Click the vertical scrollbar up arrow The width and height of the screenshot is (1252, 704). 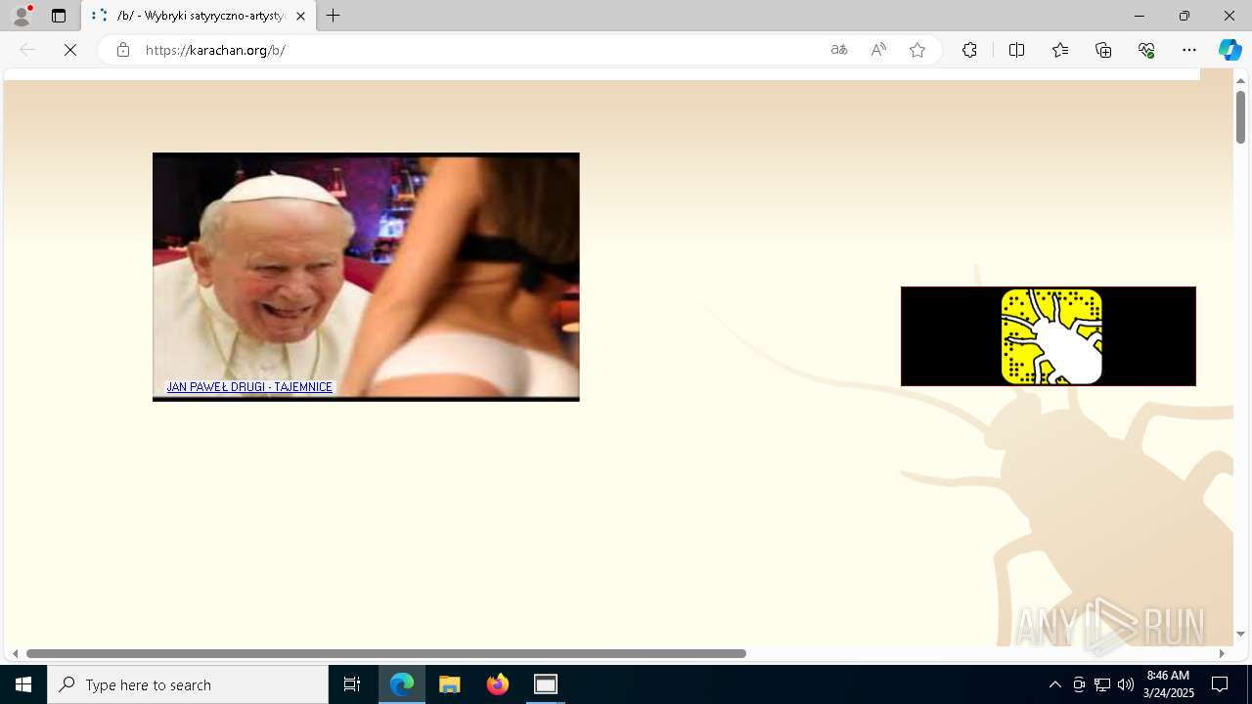(1240, 80)
